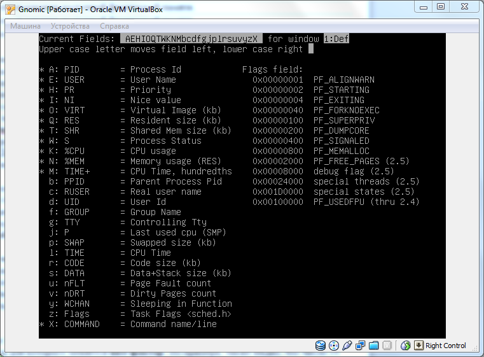Screen dimensions: 484x357
Task: Click the 'E: USER' field row
Action: (x=107, y=80)
